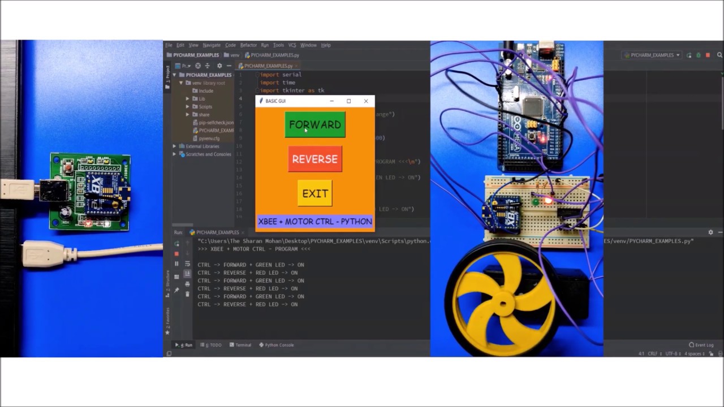
Task: Click red stop icon in Run panel
Action: 176,254
